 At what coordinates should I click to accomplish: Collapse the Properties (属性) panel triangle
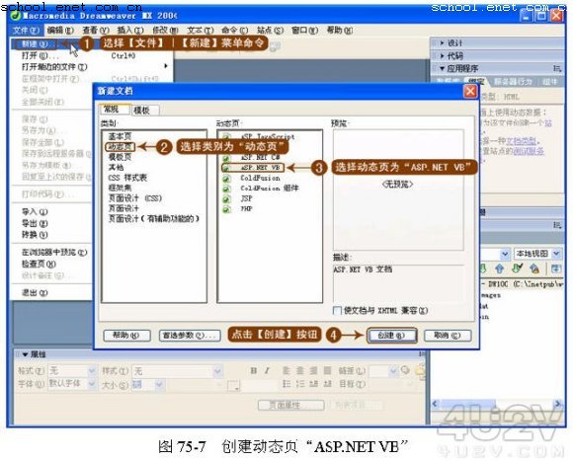click(26, 354)
